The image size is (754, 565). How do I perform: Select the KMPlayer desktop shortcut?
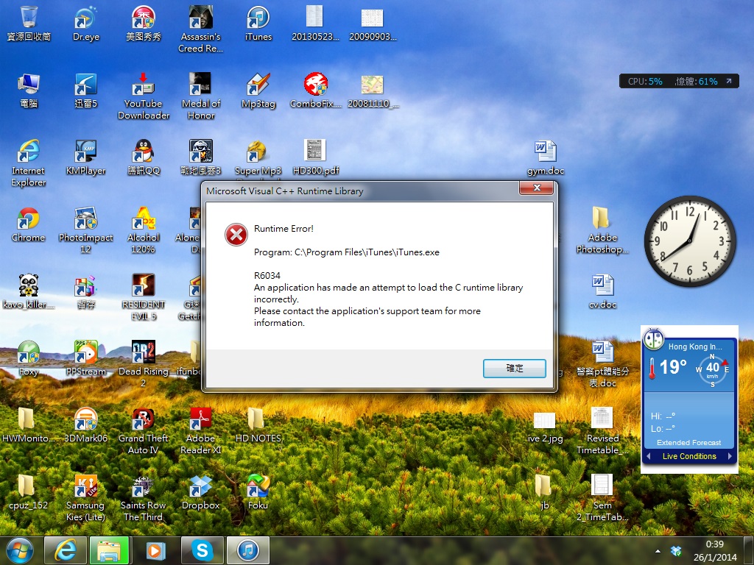(85, 157)
